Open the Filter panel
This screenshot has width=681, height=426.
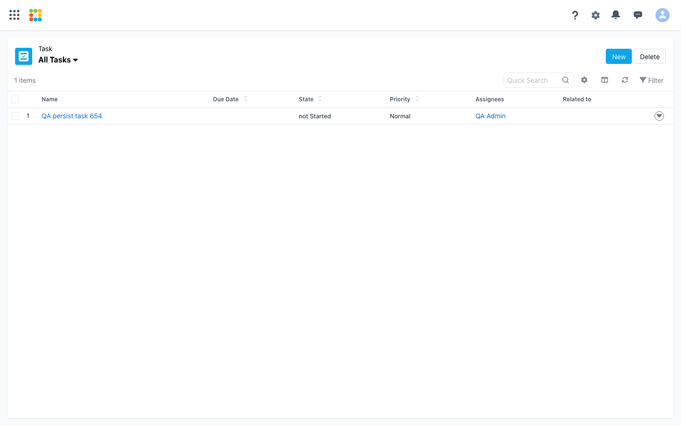[x=651, y=80]
